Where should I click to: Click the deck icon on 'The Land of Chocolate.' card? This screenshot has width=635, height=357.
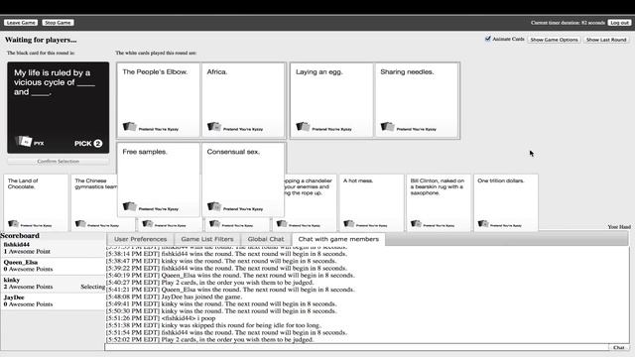(13, 223)
